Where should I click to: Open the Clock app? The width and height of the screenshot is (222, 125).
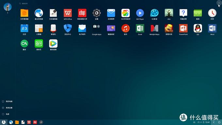coord(212,13)
